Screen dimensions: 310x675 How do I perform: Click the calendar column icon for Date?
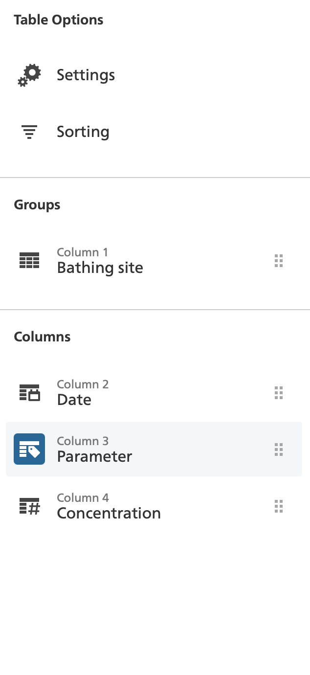click(x=29, y=392)
